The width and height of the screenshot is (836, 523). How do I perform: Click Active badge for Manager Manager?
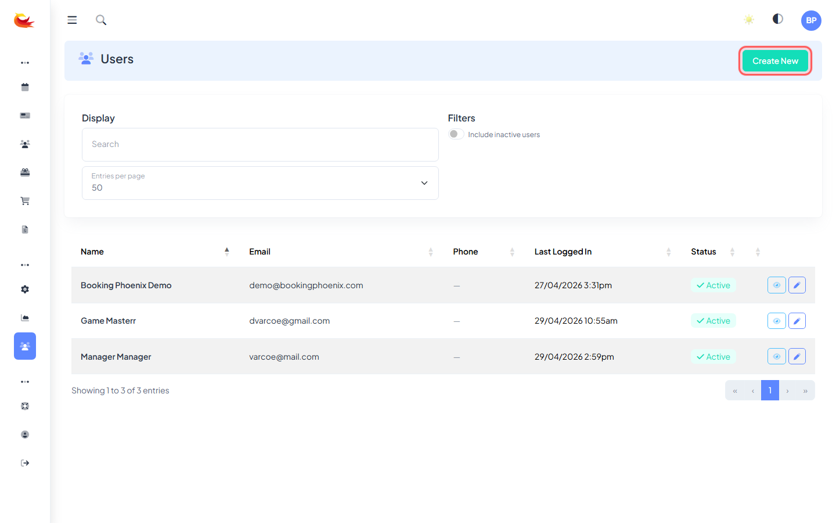714,357
